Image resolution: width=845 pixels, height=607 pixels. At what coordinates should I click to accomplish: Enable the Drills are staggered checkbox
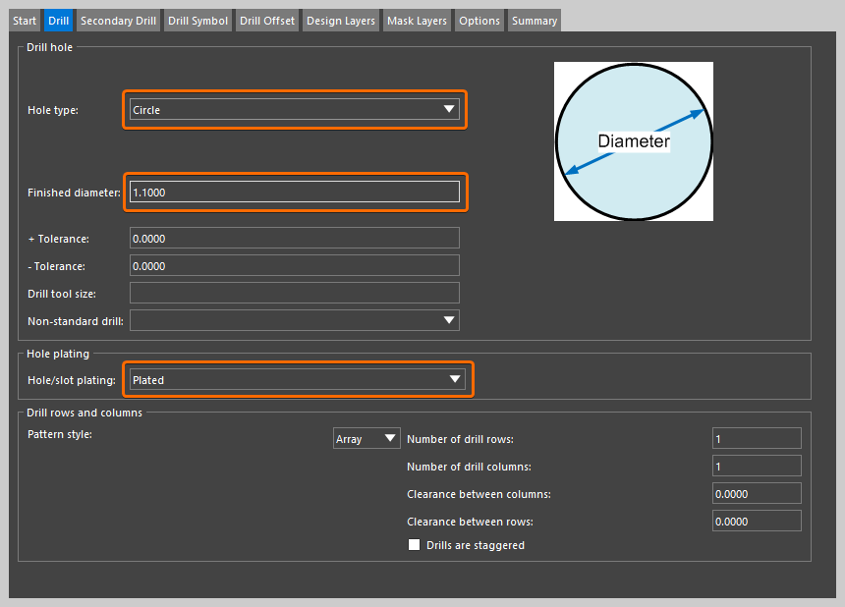click(x=414, y=545)
